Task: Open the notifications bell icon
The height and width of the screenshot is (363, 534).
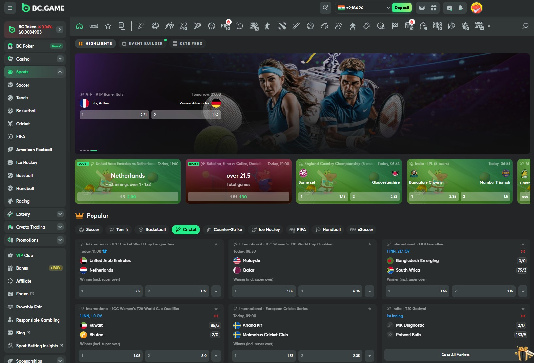Action: tap(461, 8)
